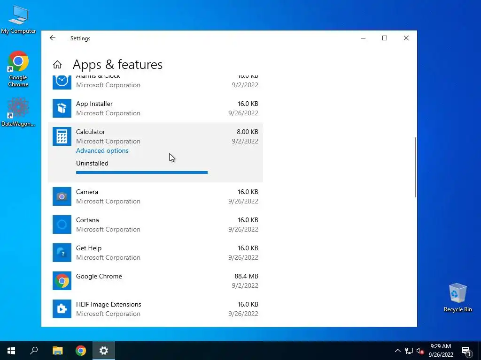This screenshot has height=360, width=481.
Task: Select the App Installer box icon
Action: pyautogui.click(x=62, y=108)
